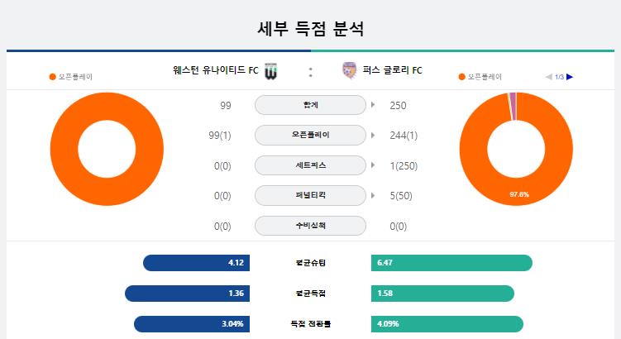
Task: Toggle left 오픈플레이 legend orange dot
Action: tap(52, 77)
